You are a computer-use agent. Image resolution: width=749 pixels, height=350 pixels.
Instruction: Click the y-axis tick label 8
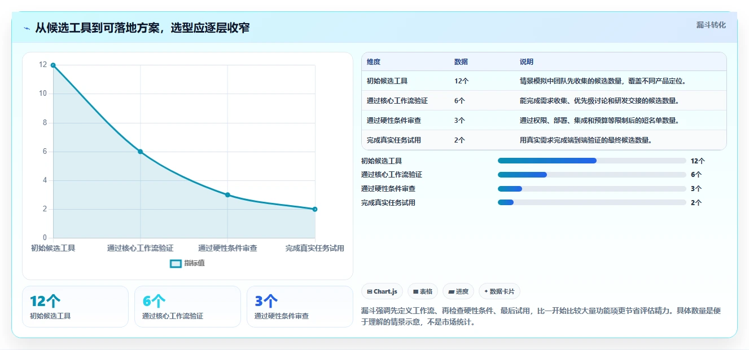(45, 123)
